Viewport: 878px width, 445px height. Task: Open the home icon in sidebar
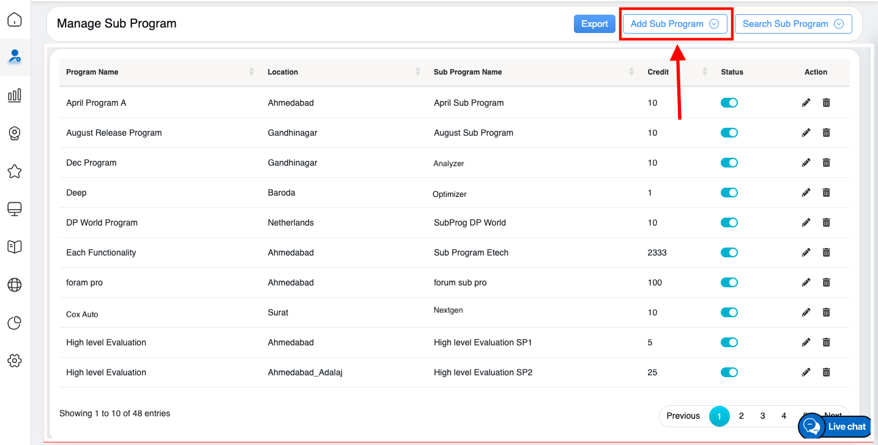pyautogui.click(x=15, y=20)
